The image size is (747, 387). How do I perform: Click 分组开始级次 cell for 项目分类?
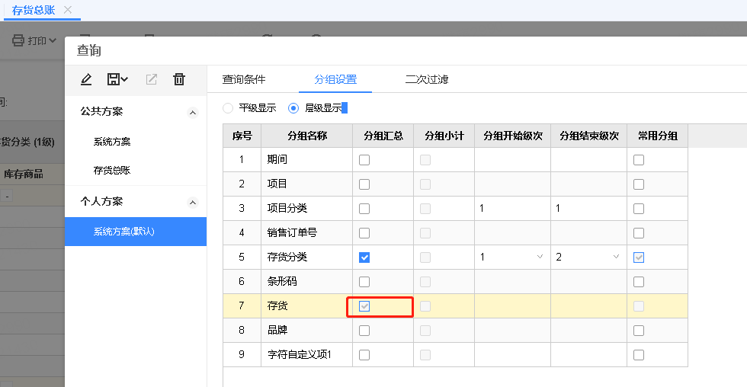[512, 209]
